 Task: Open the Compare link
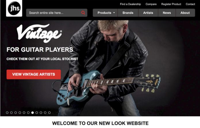click(x=151, y=4)
